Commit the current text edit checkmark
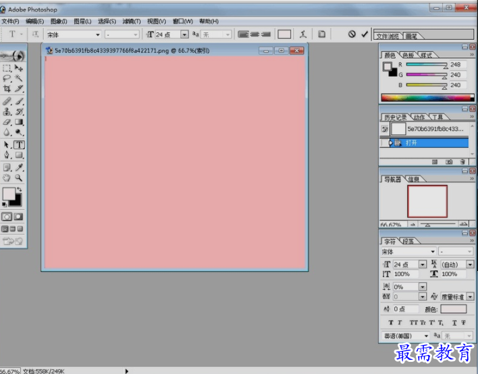The width and height of the screenshot is (478, 374). point(365,34)
